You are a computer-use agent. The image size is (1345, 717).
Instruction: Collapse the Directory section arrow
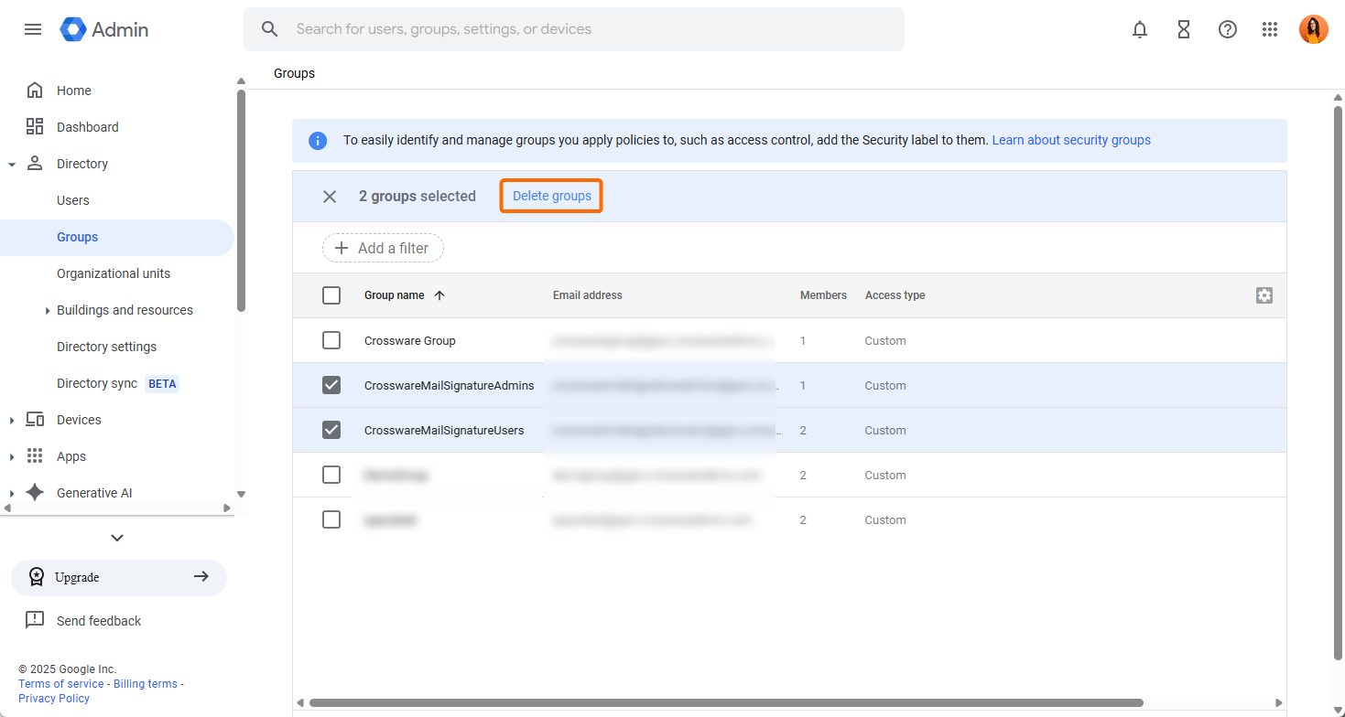[x=12, y=165]
